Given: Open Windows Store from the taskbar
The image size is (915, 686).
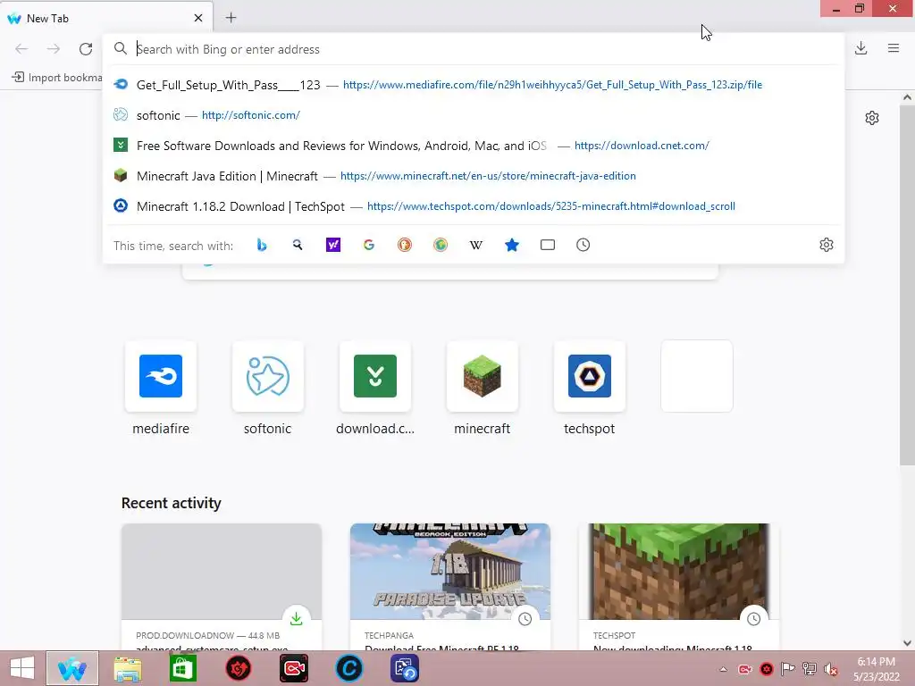Looking at the screenshot, I should 182,668.
